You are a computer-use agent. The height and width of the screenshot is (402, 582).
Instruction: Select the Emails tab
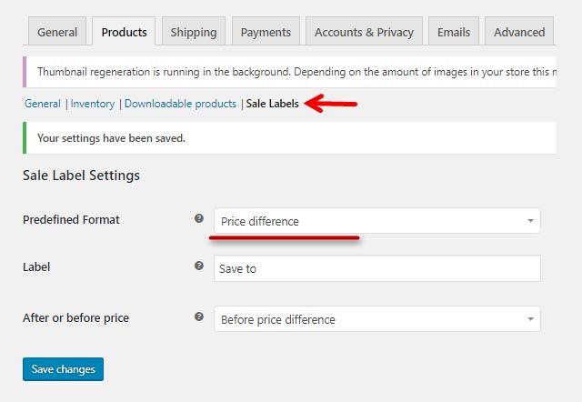tap(454, 31)
